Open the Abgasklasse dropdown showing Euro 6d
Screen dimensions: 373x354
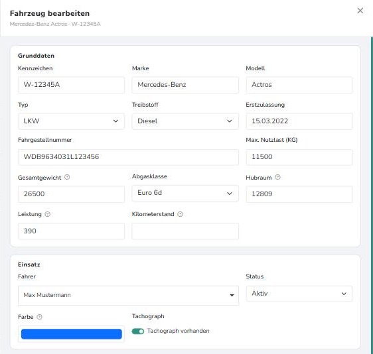[x=185, y=193]
